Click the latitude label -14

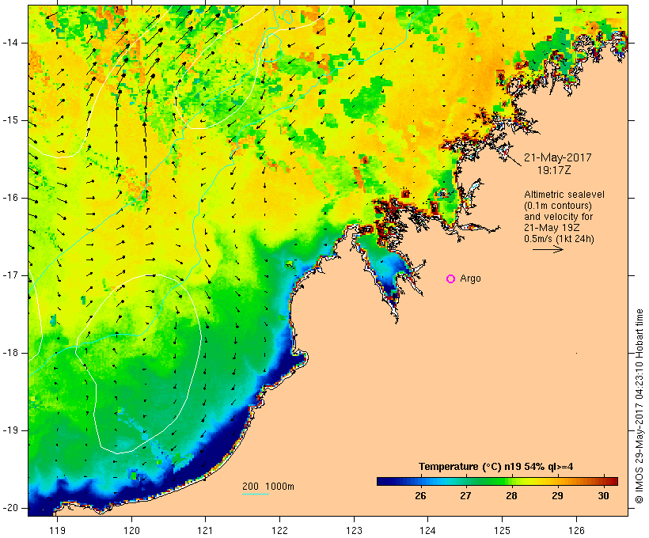point(9,43)
